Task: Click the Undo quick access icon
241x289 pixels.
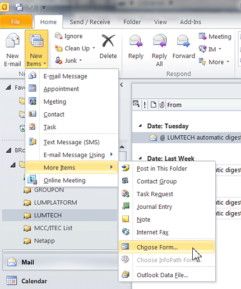Action: (31, 7)
